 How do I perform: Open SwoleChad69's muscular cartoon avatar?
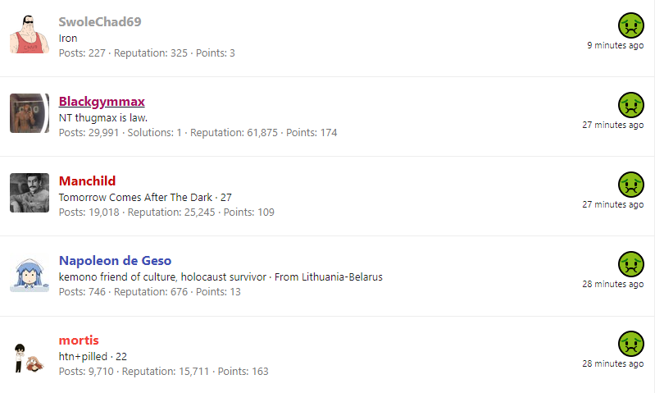coord(30,34)
